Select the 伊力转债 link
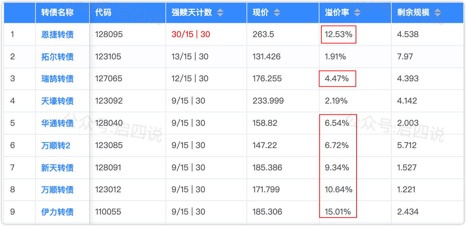 [57, 212]
